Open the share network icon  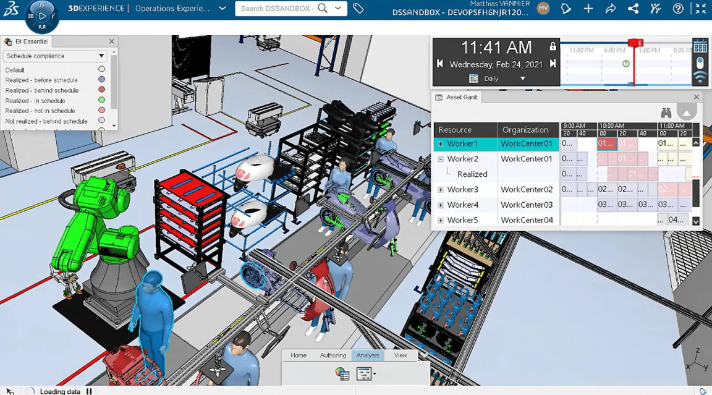tap(633, 9)
